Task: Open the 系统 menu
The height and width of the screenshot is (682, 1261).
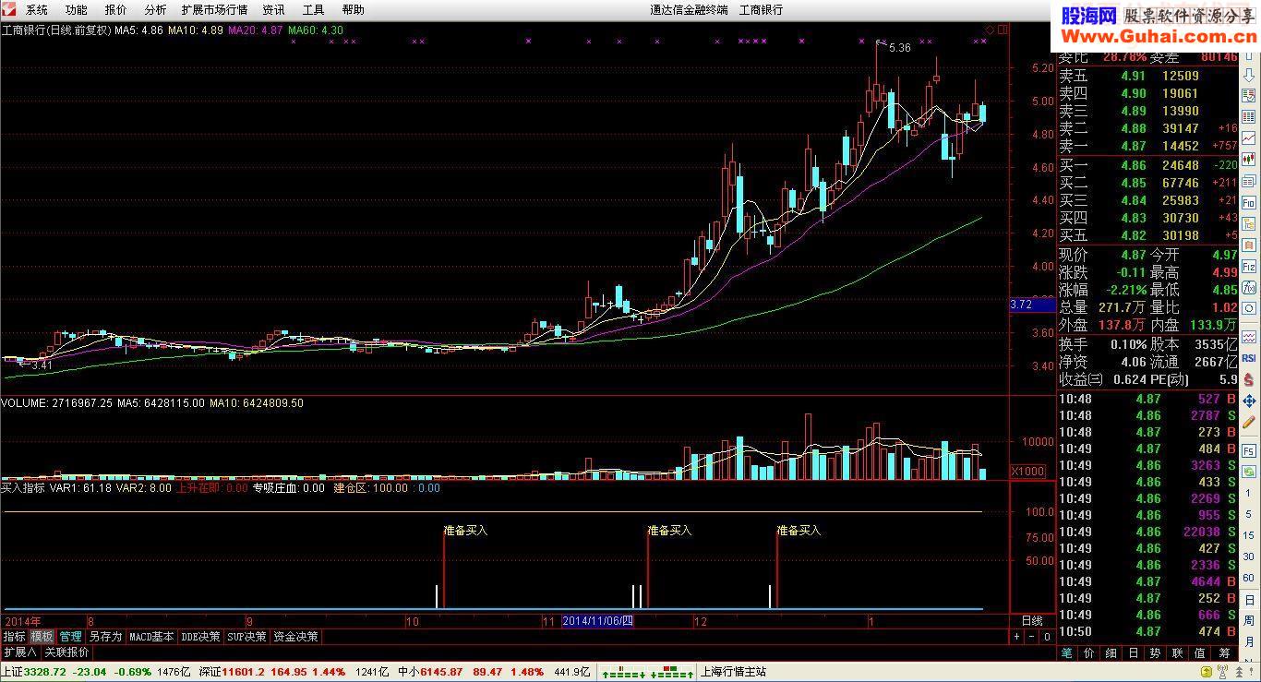Action: coord(37,10)
